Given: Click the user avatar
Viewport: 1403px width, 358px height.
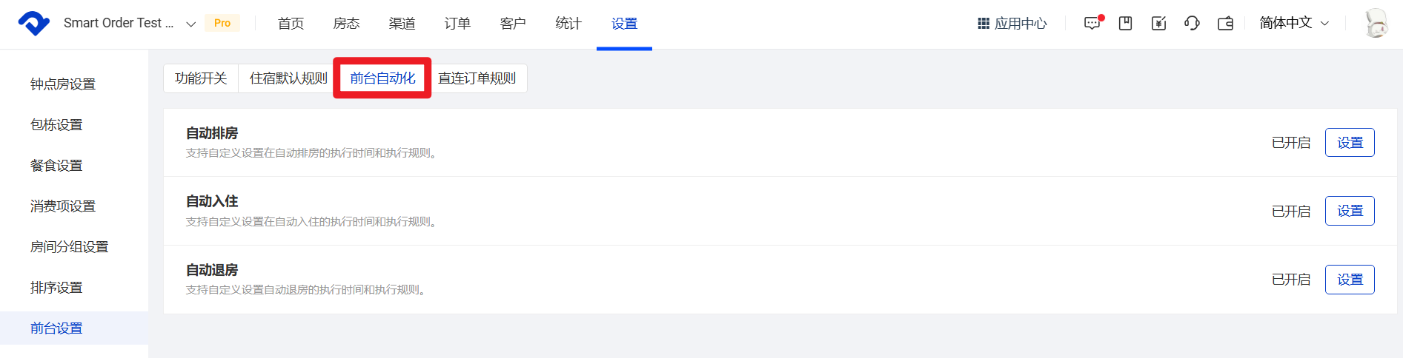Looking at the screenshot, I should [x=1376, y=24].
